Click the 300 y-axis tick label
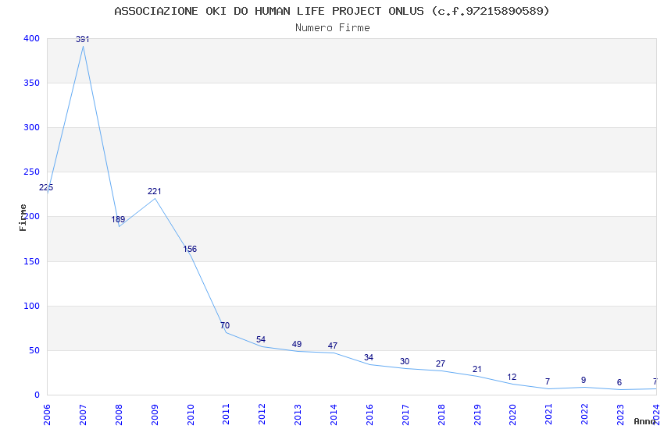 point(32,127)
